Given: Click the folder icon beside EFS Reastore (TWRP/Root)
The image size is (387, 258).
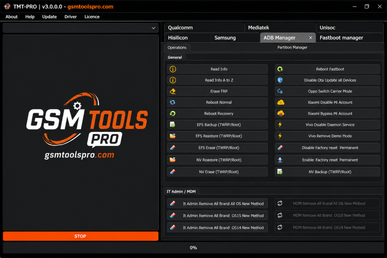Looking at the screenshot, I should pyautogui.click(x=173, y=136).
